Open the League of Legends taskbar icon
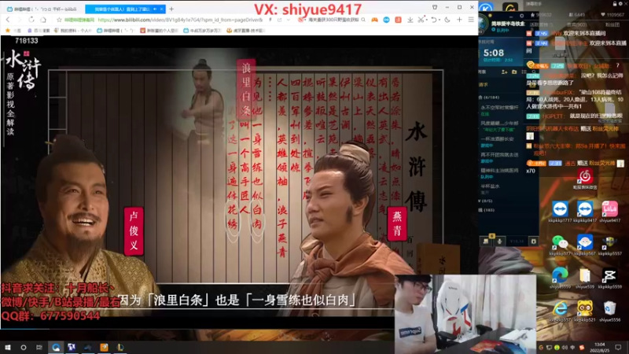The image size is (629, 354). point(120,347)
